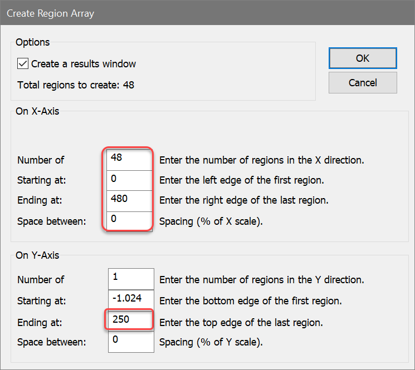Click the top edge of last region hint
The width and height of the screenshot is (415, 370).
(241, 322)
